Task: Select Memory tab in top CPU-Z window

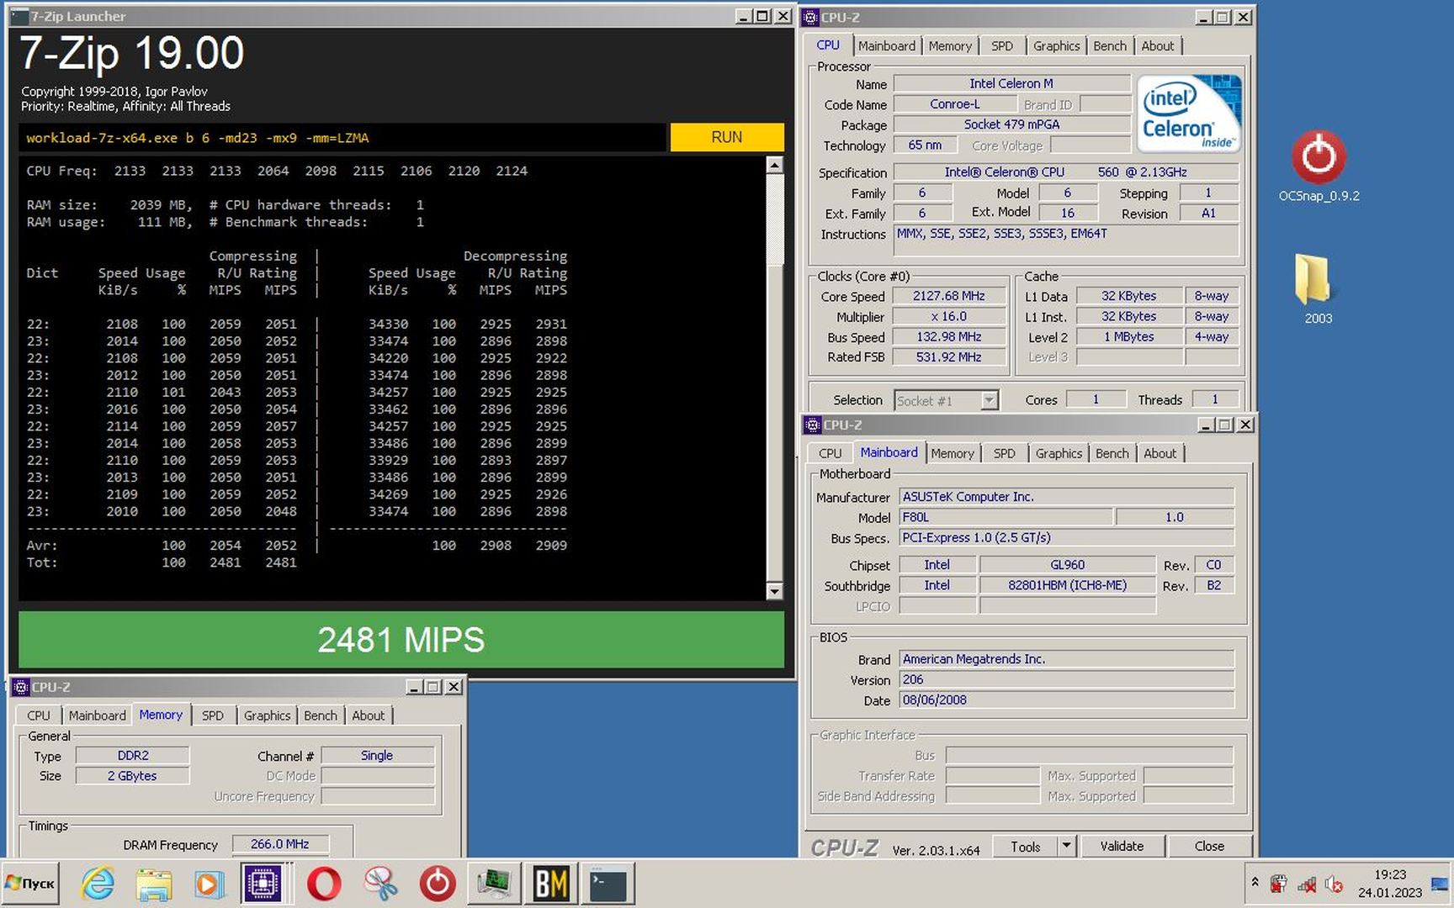Action: (x=950, y=46)
